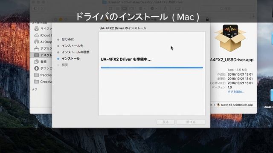This screenshot has width=273, height=153.
Task: Click UA4FX2_USBDriver.app in Finder path bar
Action: click(x=235, y=105)
